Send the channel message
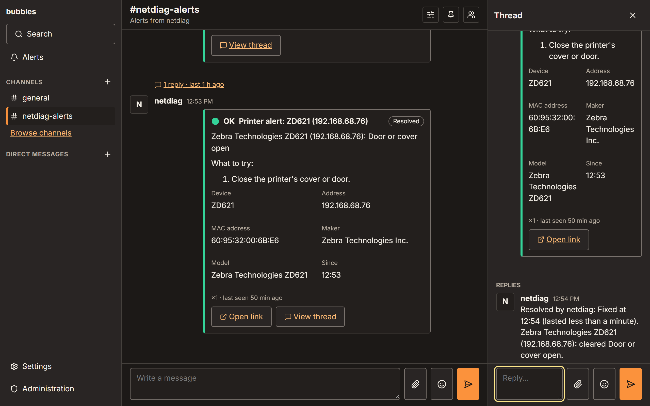This screenshot has width=650, height=406. click(x=468, y=384)
